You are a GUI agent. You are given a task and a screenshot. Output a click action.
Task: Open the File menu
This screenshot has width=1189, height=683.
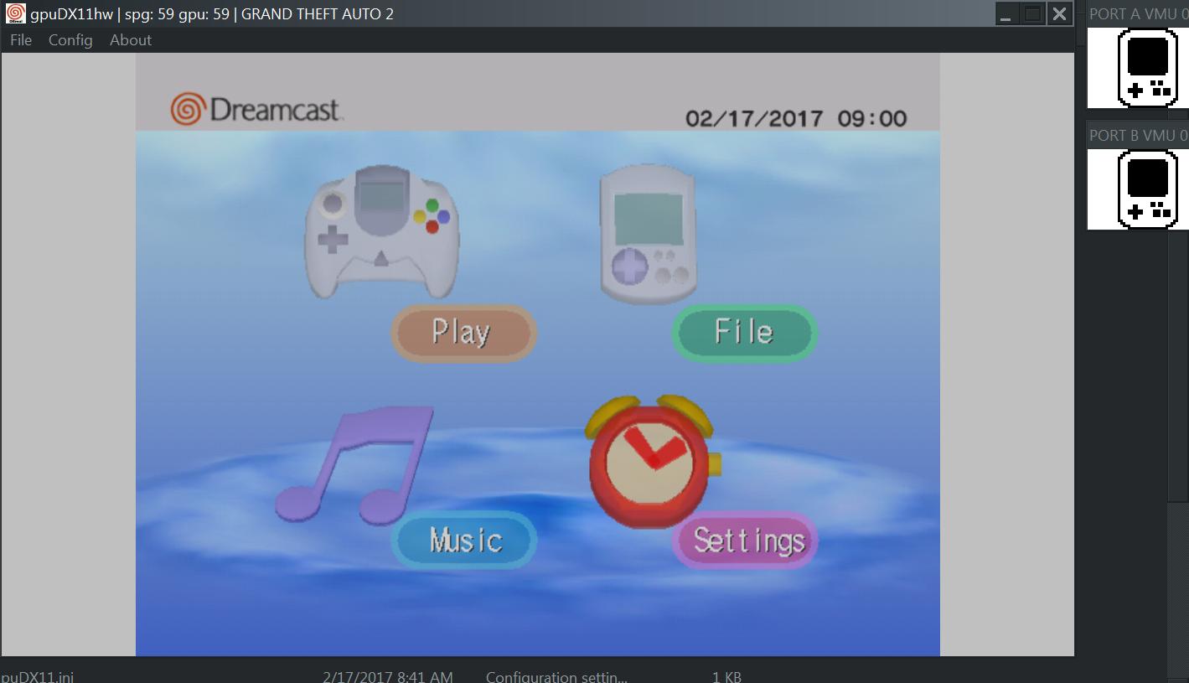coord(21,40)
